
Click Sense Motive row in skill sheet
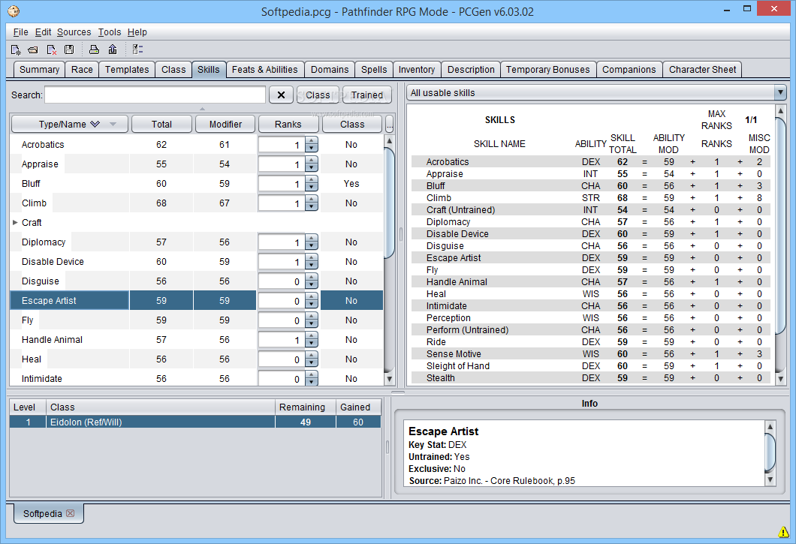590,353
